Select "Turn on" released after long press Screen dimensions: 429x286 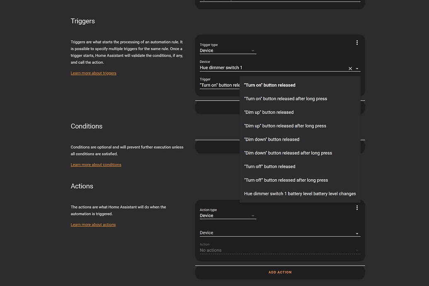pyautogui.click(x=286, y=99)
